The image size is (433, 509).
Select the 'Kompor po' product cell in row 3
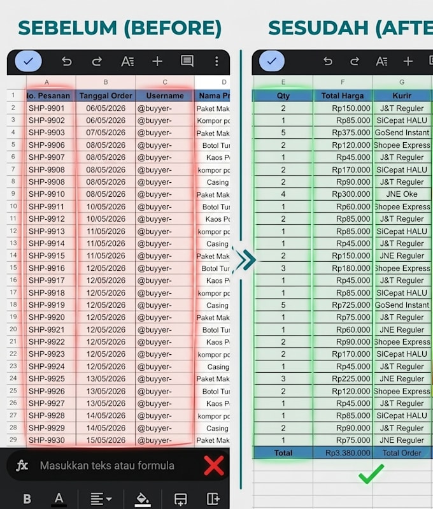pos(212,120)
